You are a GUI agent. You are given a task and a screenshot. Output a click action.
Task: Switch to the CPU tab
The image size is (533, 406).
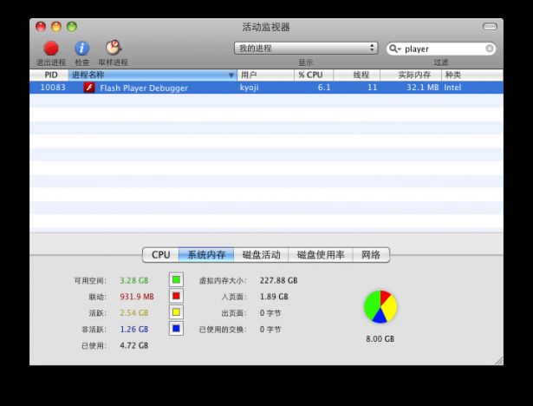pos(161,255)
